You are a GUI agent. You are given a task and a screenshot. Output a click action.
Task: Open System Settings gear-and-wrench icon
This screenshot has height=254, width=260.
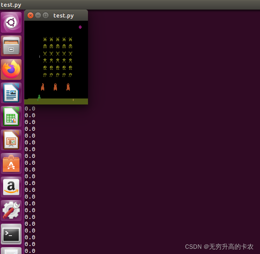(11, 211)
